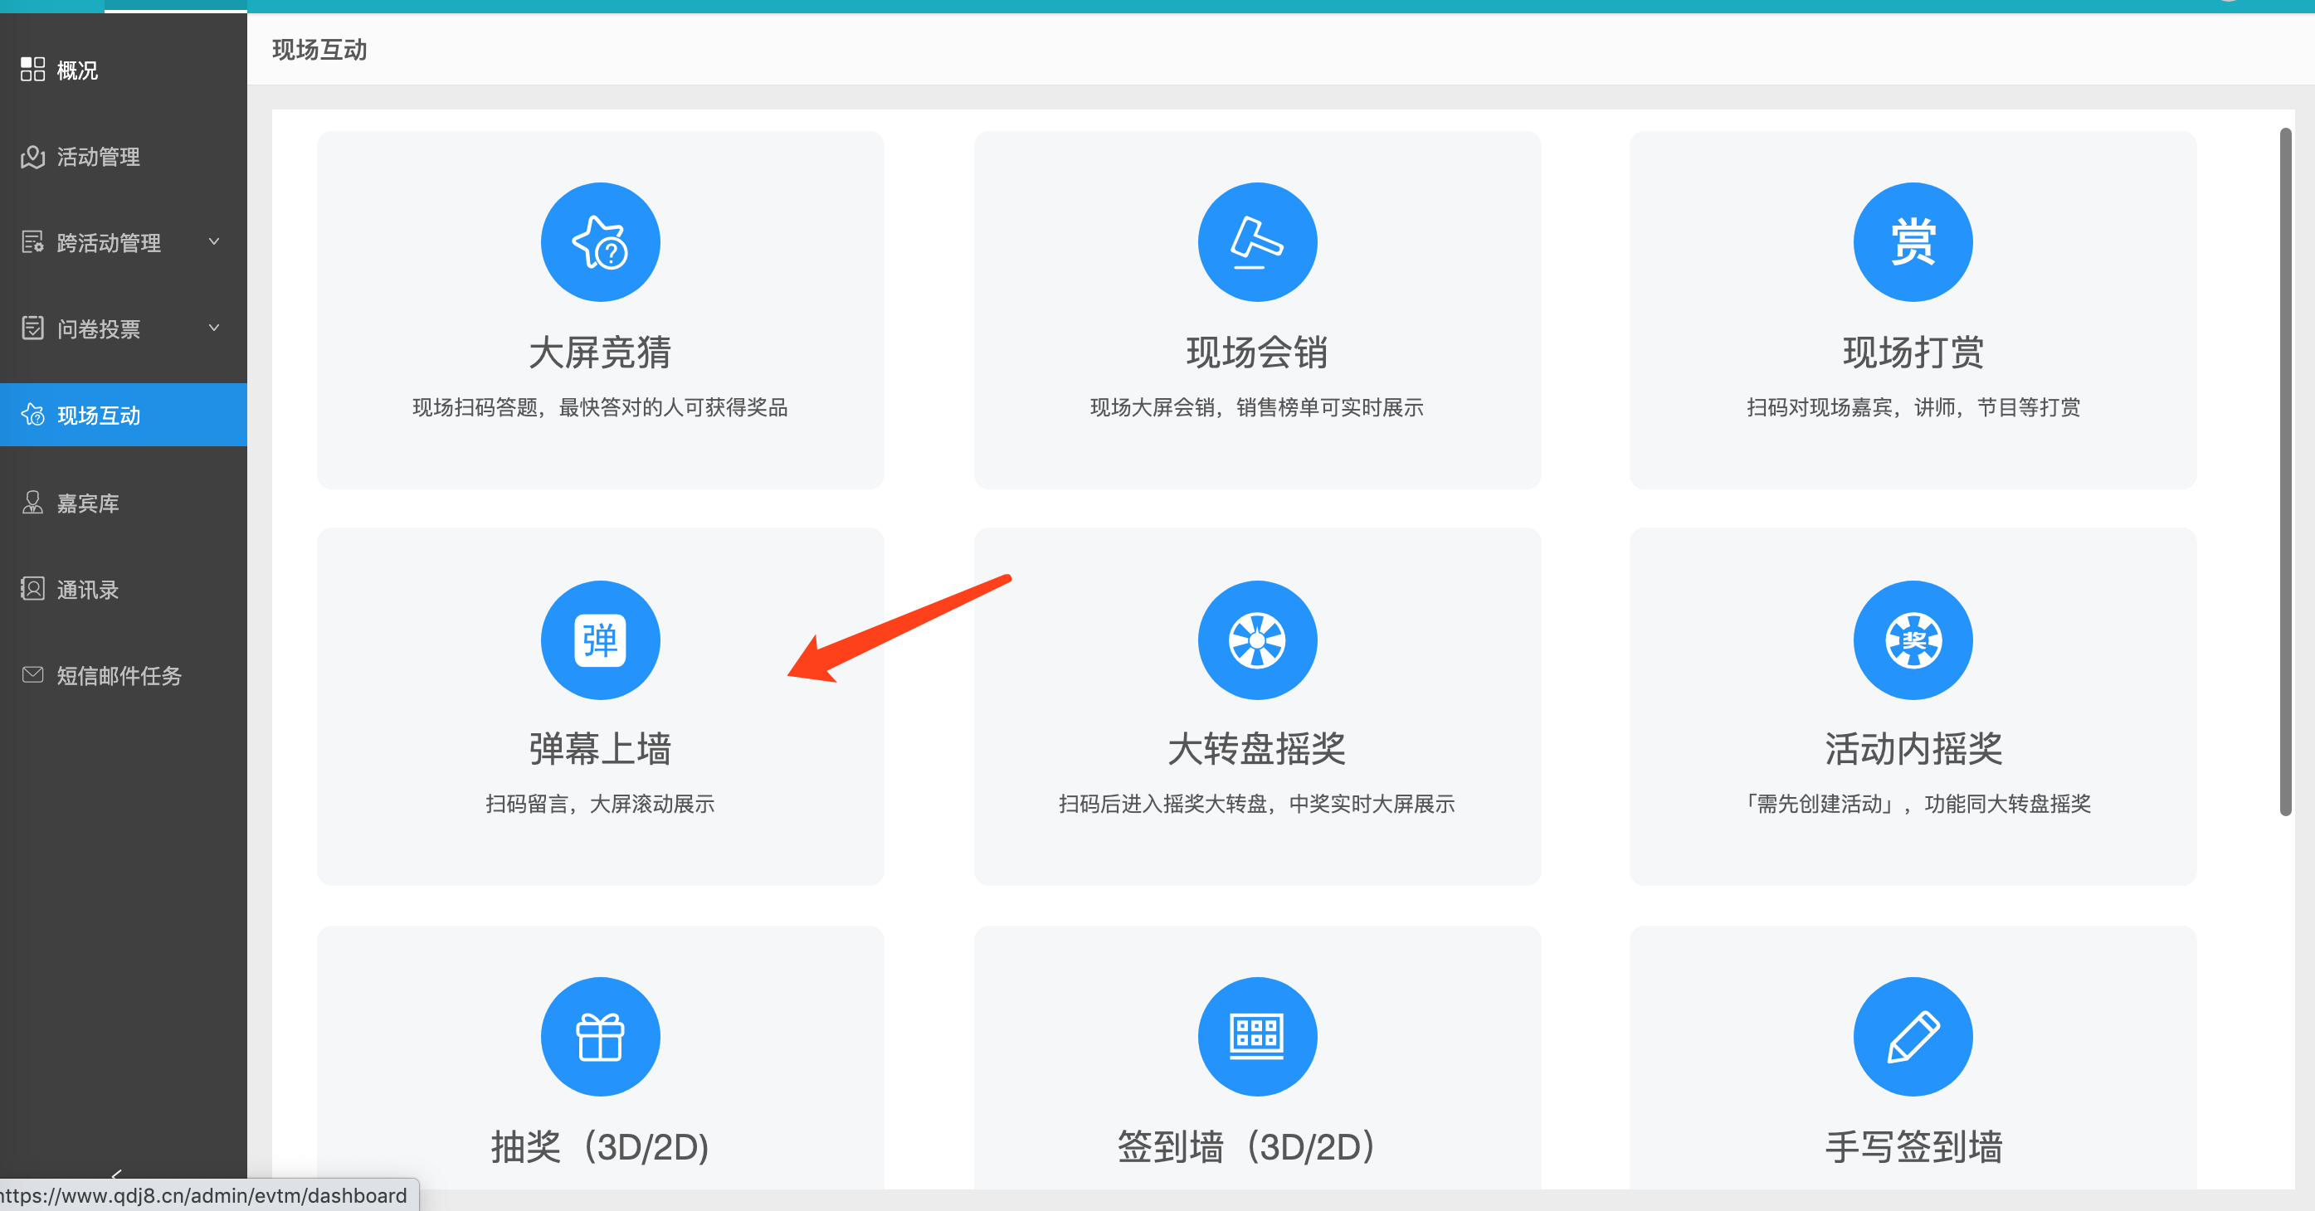Open 通讯录 menu item
The height and width of the screenshot is (1211, 2315).
tap(123, 588)
